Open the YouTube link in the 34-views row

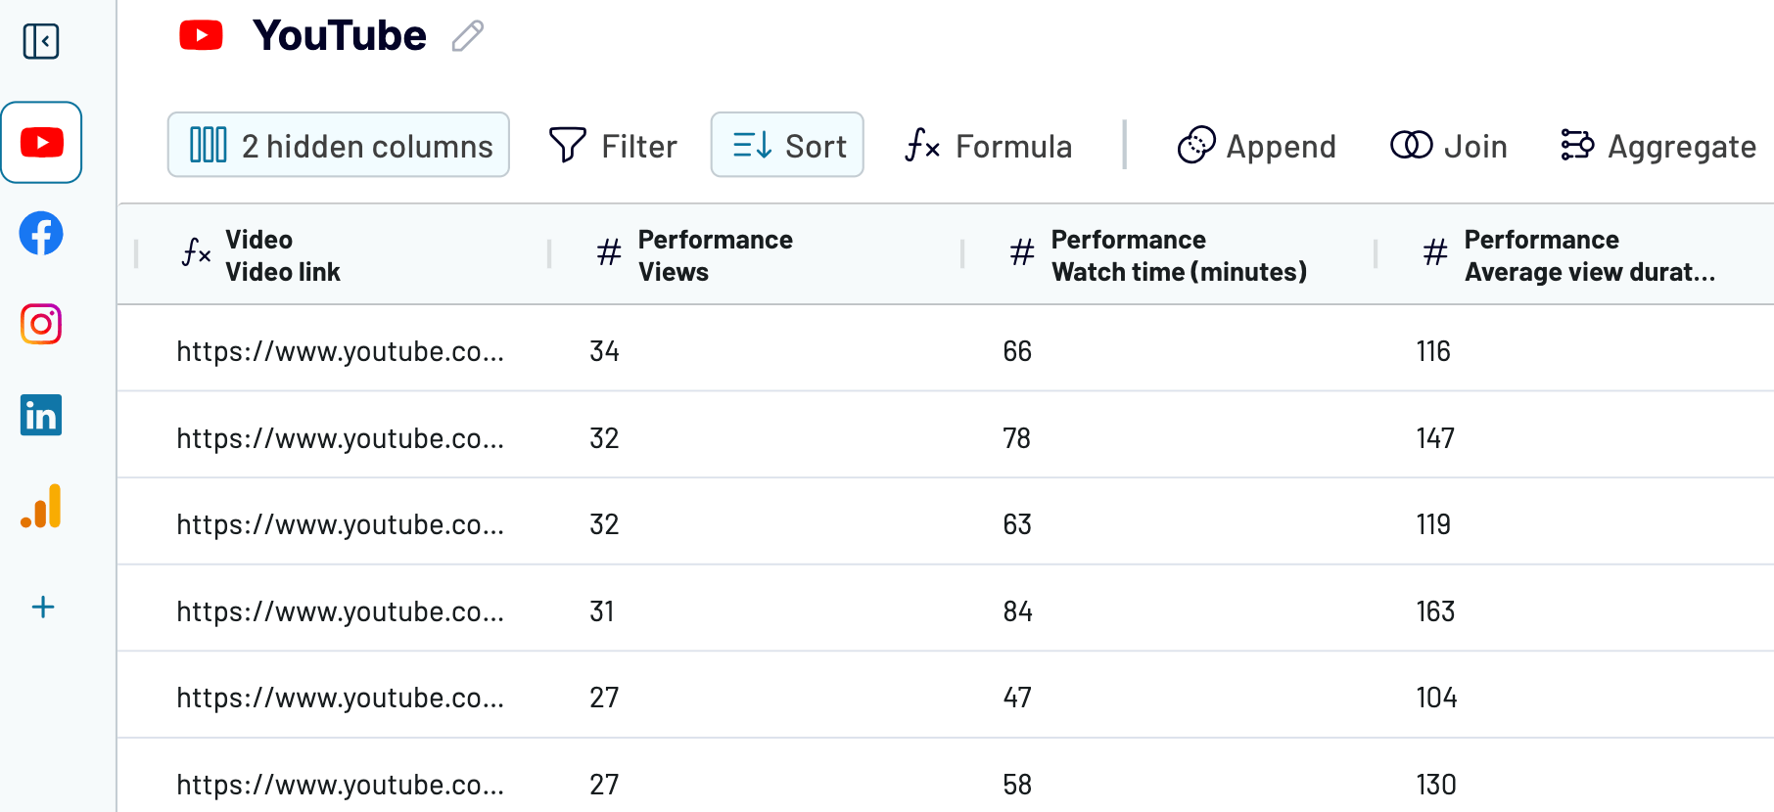(x=341, y=351)
